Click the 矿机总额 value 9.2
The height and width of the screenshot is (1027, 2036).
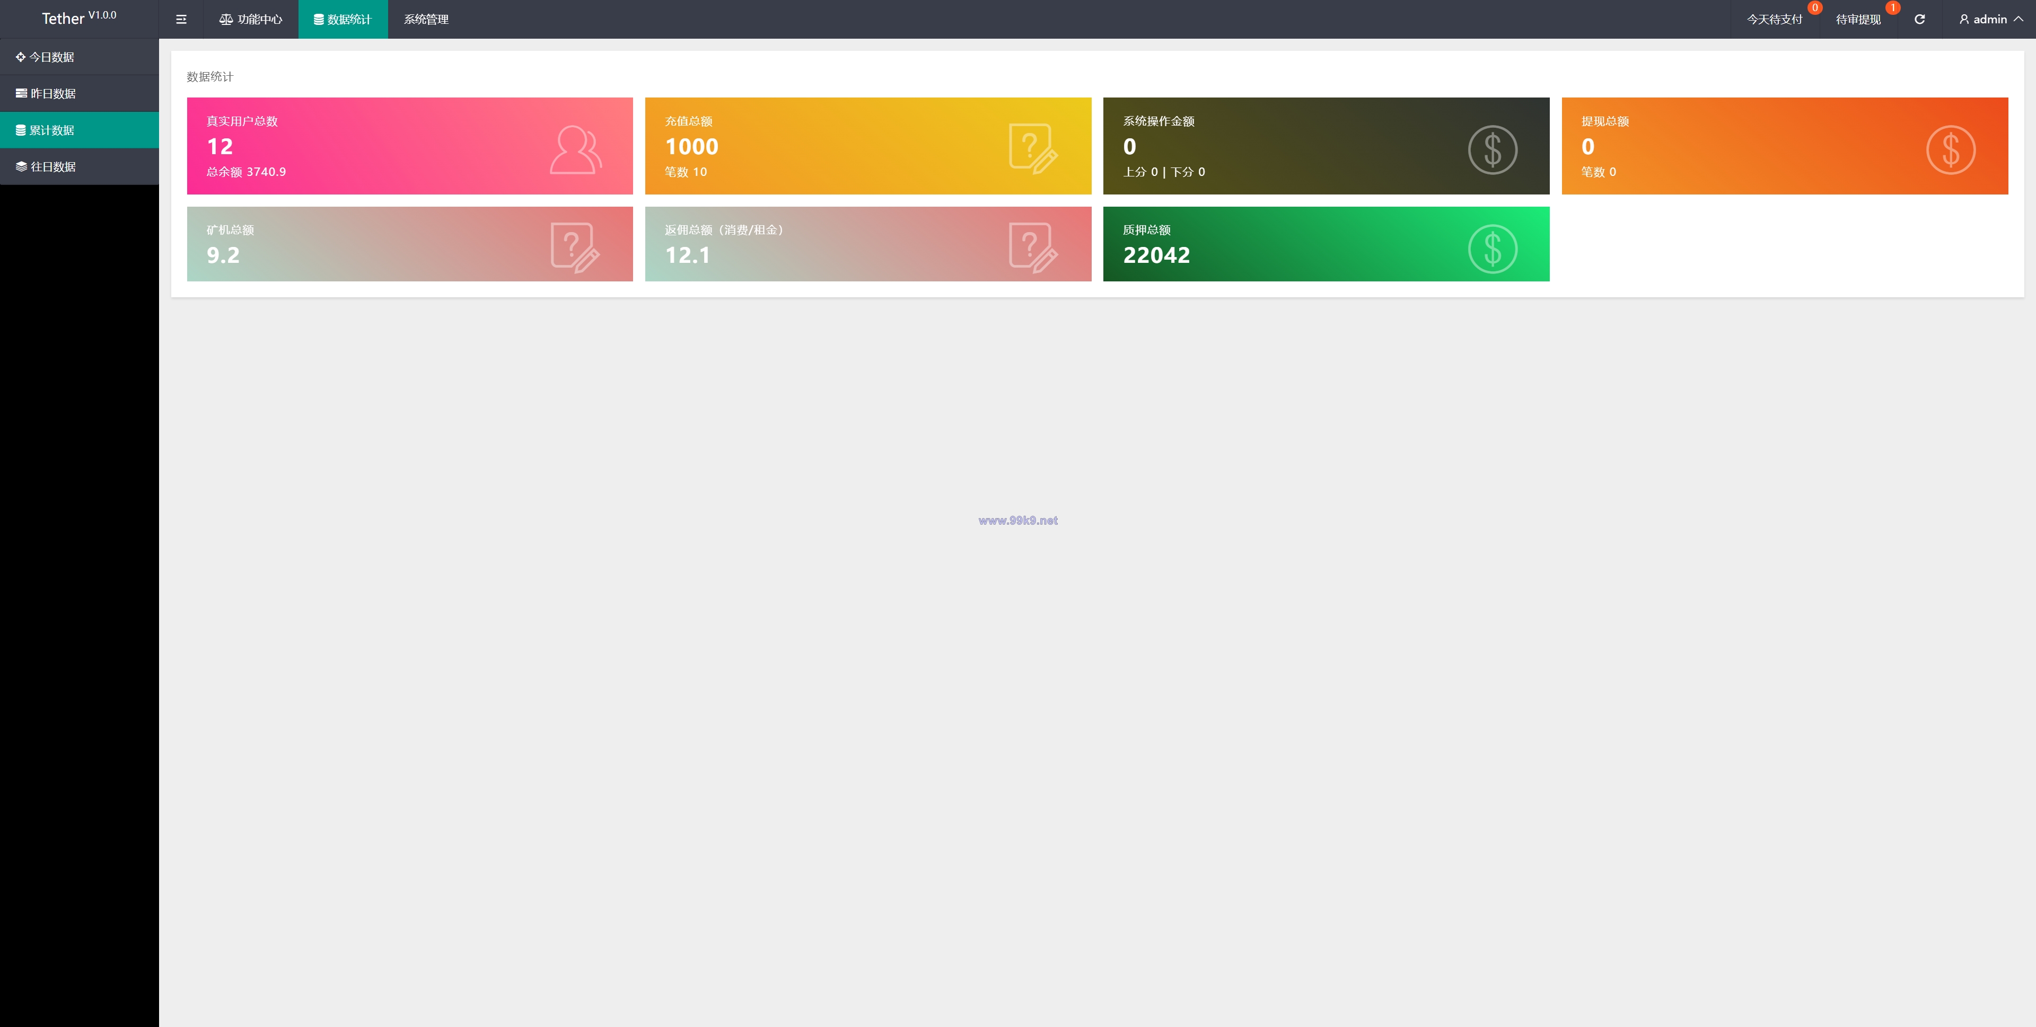(223, 255)
